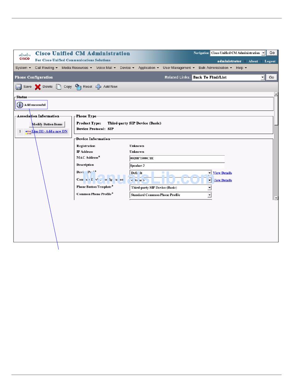The height and width of the screenshot is (389, 293).
Task: Click the Description input field
Action: [177, 165]
